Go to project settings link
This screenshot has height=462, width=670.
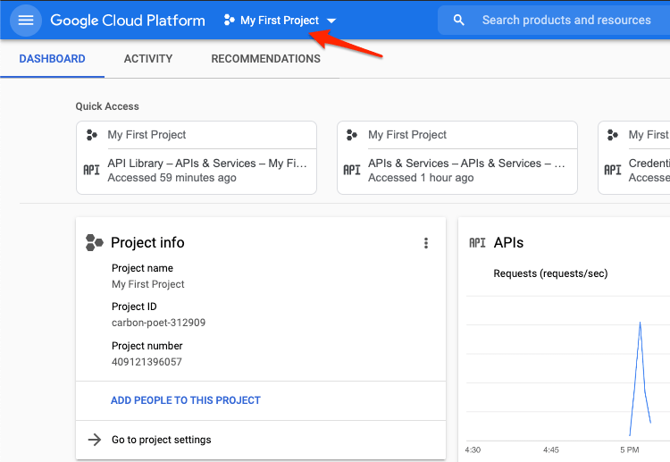pyautogui.click(x=161, y=440)
